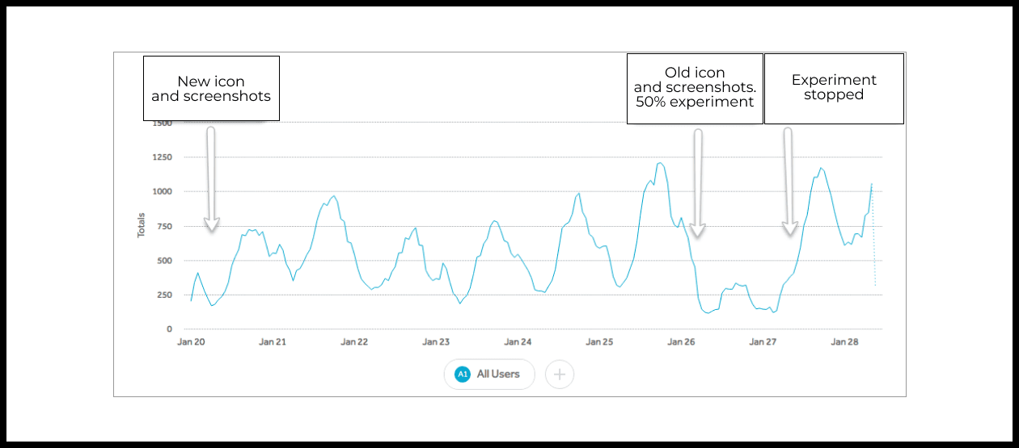Select the 'Old icon and screenshots' annotation box
Image resolution: width=1019 pixels, height=448 pixels.
tap(695, 89)
